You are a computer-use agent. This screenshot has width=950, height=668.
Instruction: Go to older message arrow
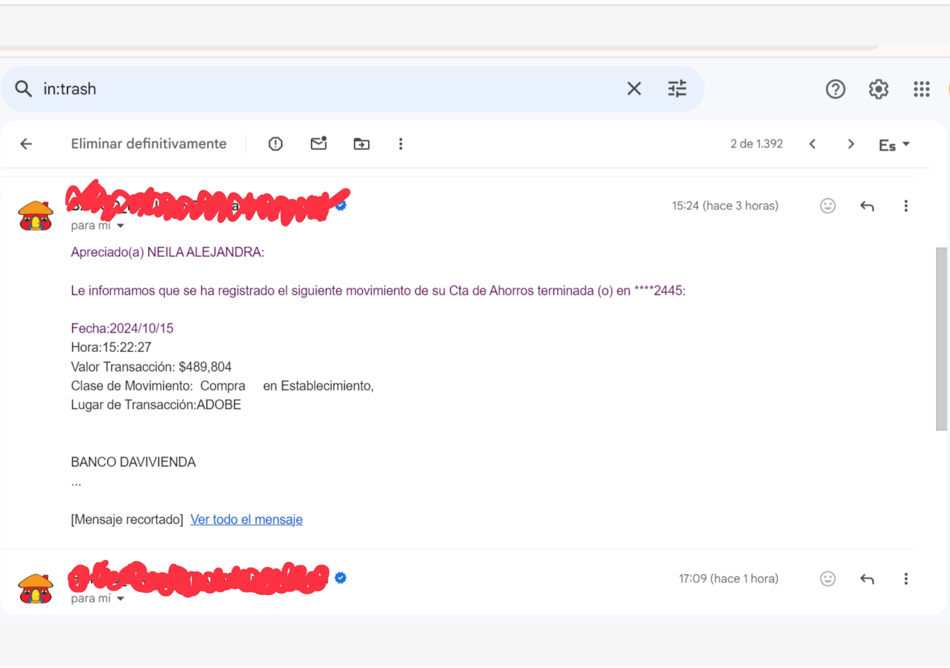coord(851,144)
